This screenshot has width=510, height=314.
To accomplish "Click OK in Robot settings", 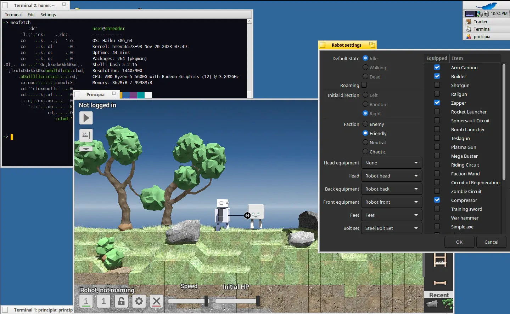I will pos(459,242).
